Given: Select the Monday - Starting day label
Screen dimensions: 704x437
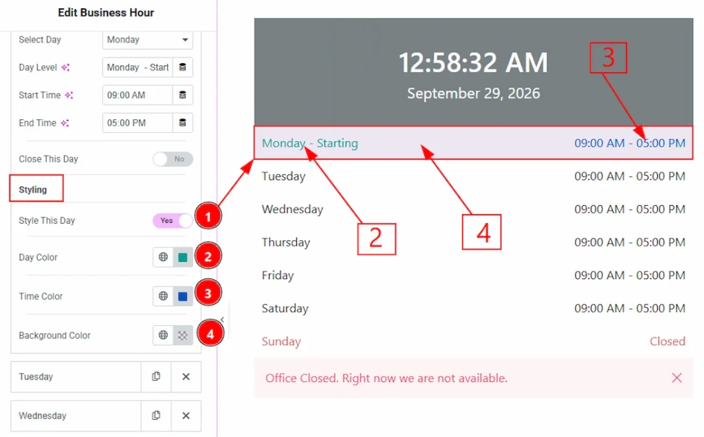Looking at the screenshot, I should point(310,143).
